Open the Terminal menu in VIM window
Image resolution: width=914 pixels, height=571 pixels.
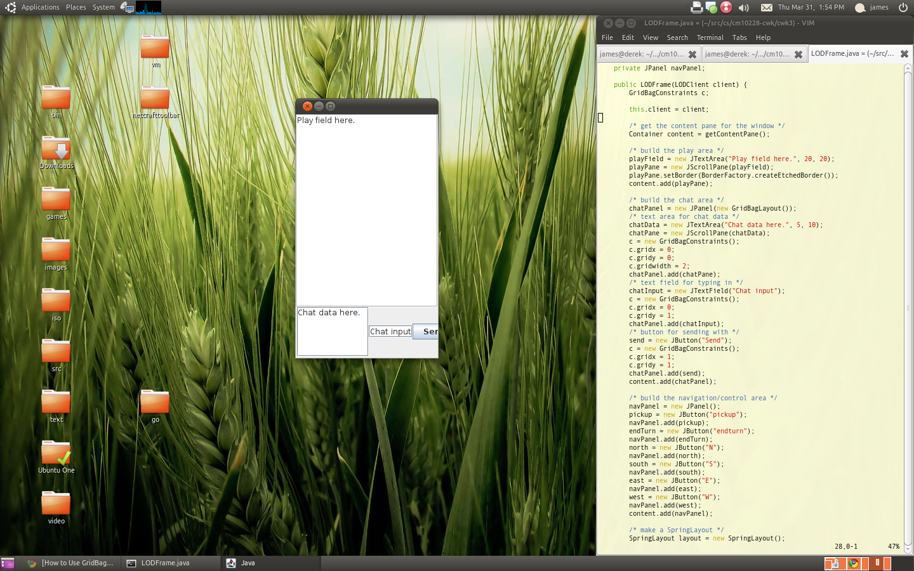click(710, 37)
